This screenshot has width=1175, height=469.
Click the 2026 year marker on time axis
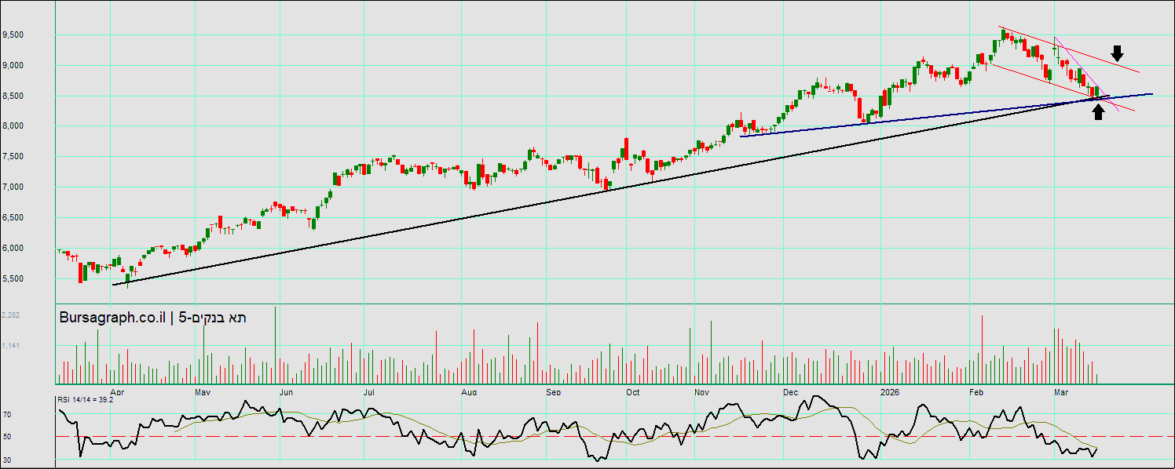pyautogui.click(x=889, y=391)
